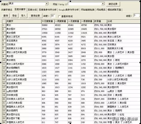Select row number 1 header
Image resolution: width=141 pixels, height=124 pixels.
4,25
